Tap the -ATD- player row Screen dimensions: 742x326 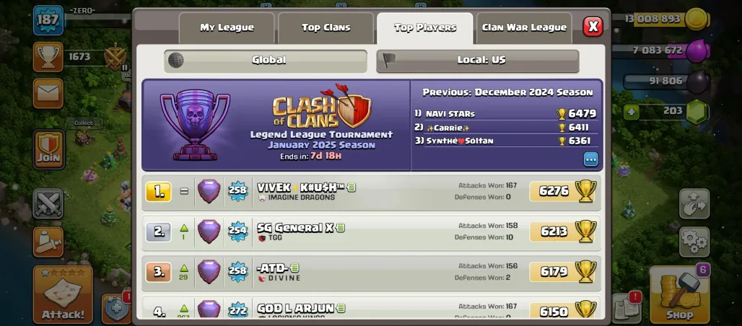(372, 272)
